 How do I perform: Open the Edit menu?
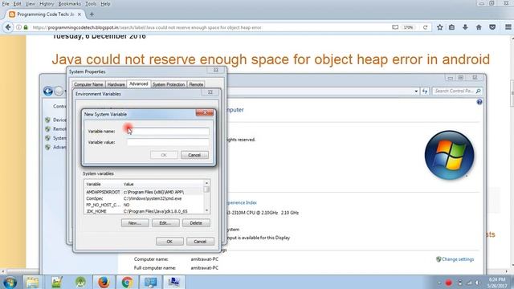coord(17,4)
